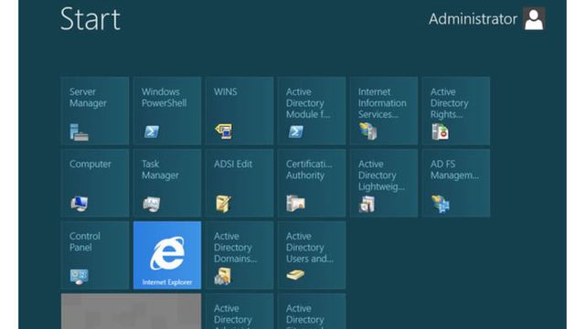Open the WINS console icon
The image size is (585, 329).
(224, 132)
